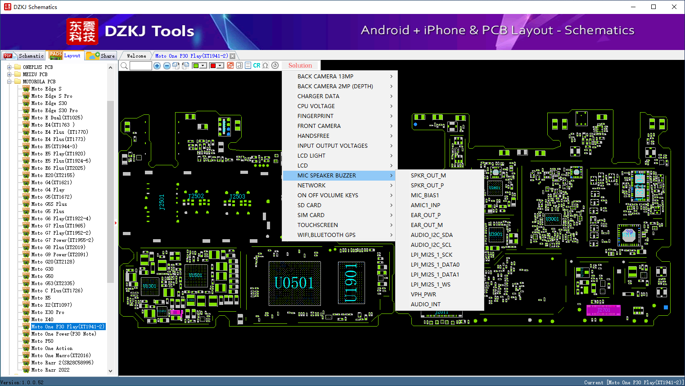685x386 pixels.
Task: Open the green color dropdown
Action: [203, 66]
